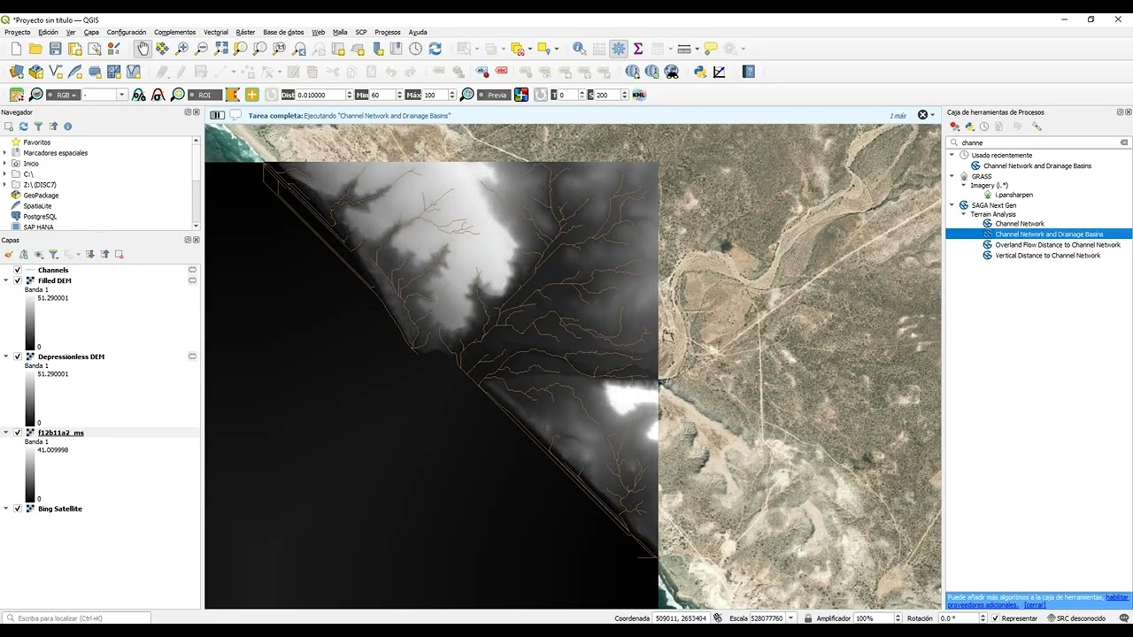1133x637 pixels.
Task: Click the Zoom In magnifier tool
Action: pos(181,49)
